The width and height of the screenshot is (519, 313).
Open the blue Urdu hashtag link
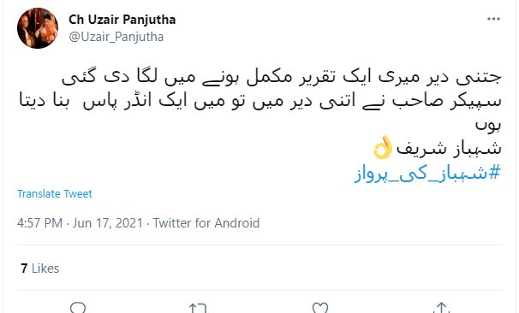tap(427, 174)
